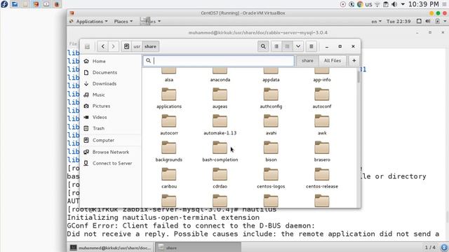This screenshot has height=252, width=449.
Task: Open the view options dropdown arrow
Action: click(x=298, y=46)
